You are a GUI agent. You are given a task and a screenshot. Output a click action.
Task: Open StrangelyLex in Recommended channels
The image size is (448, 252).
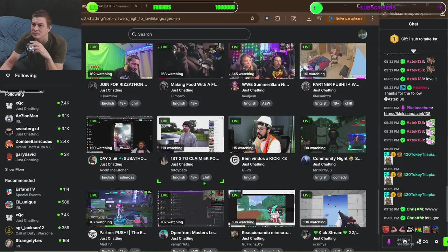pyautogui.click(x=37, y=243)
